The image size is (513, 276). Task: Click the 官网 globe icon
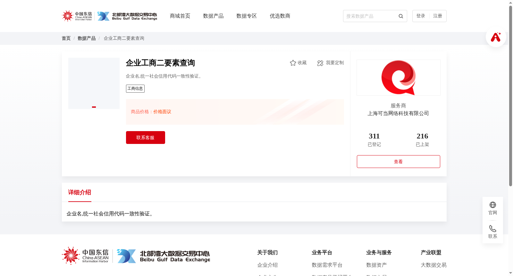493,205
